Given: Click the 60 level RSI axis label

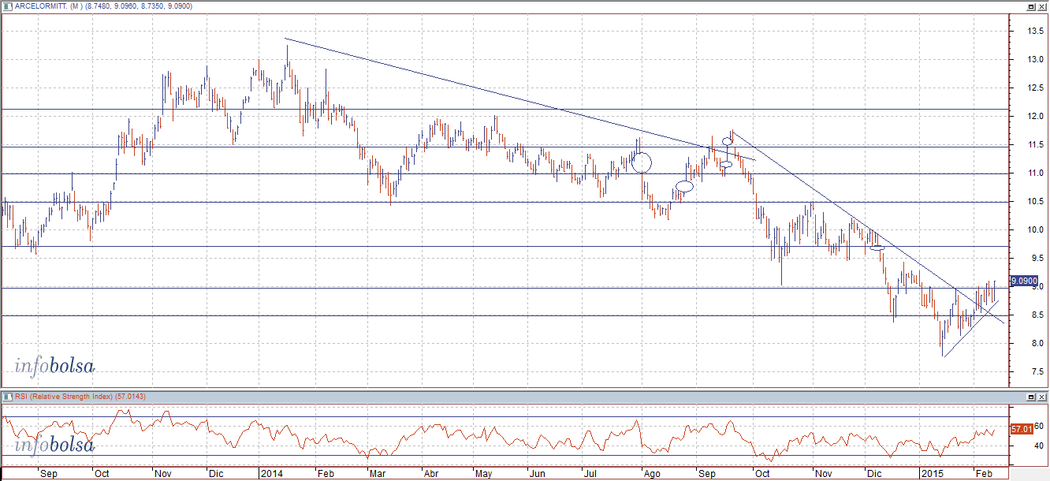Looking at the screenshot, I should click(x=1039, y=426).
